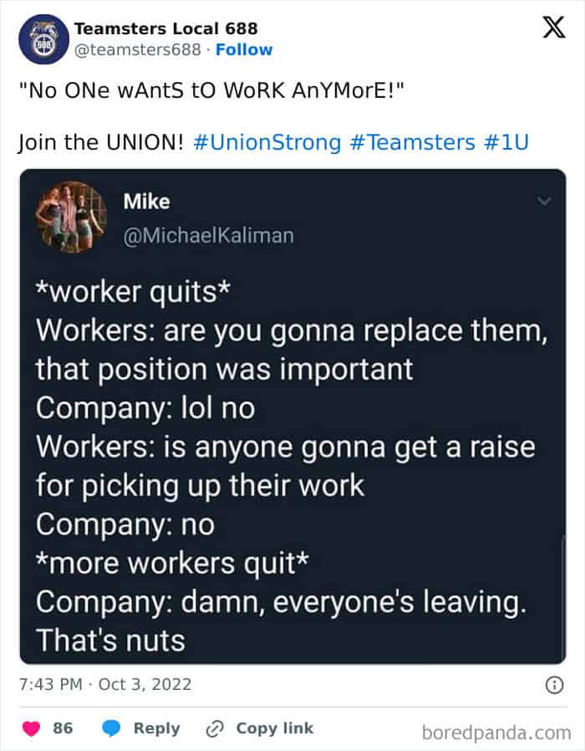Click the Reply button label
The image size is (585, 751).
[x=156, y=728]
